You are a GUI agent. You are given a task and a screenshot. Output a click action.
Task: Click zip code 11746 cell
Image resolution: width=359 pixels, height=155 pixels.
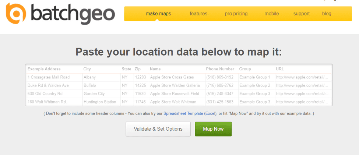pyautogui.click(x=141, y=102)
